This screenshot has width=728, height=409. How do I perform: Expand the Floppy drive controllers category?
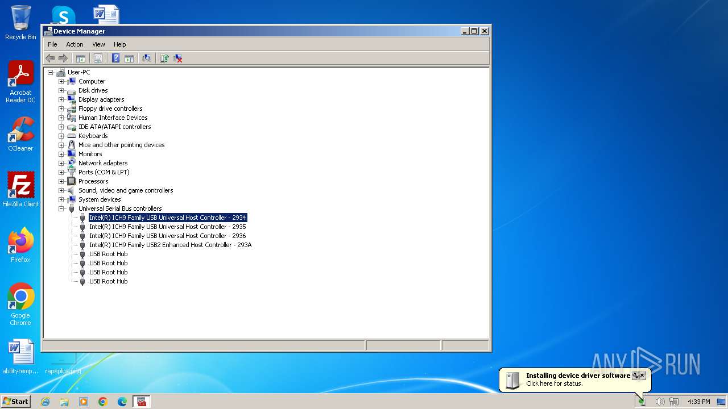61,108
